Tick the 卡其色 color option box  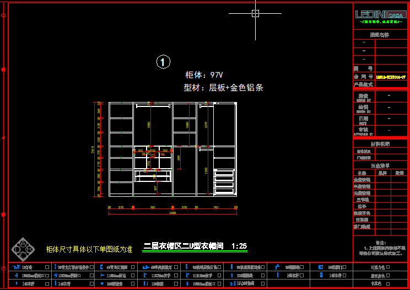pyautogui.click(x=387, y=283)
